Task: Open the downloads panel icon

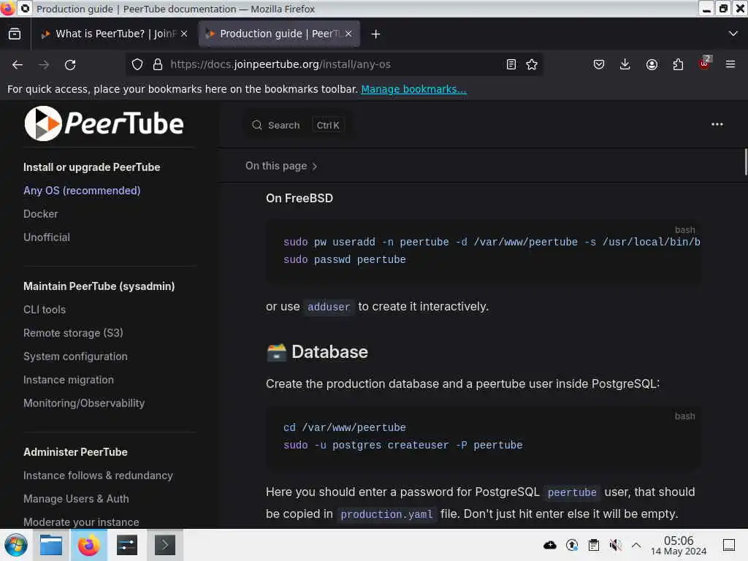Action: (625, 64)
